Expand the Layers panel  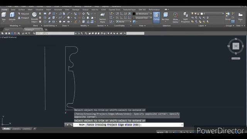[202, 26]
